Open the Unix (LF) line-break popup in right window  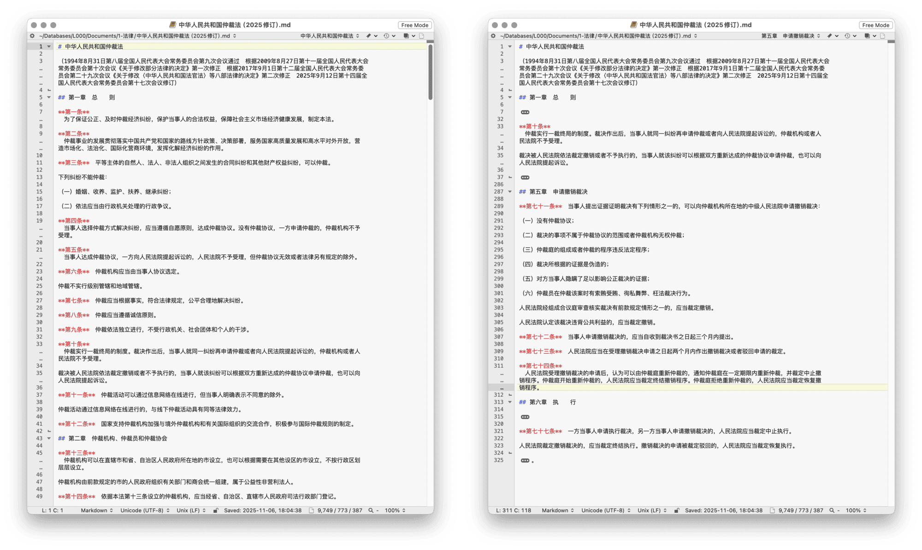pos(652,510)
